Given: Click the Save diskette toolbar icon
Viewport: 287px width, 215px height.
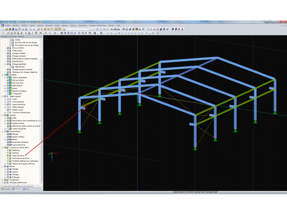Looking at the screenshot, I should 16,29.
